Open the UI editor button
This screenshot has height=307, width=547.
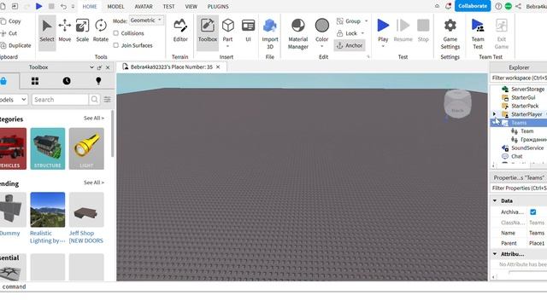point(248,31)
